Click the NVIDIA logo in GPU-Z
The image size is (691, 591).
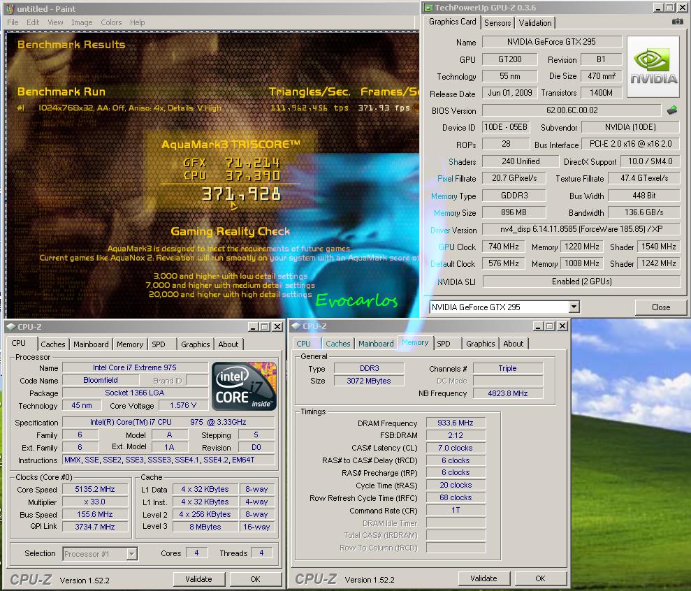coord(653,66)
